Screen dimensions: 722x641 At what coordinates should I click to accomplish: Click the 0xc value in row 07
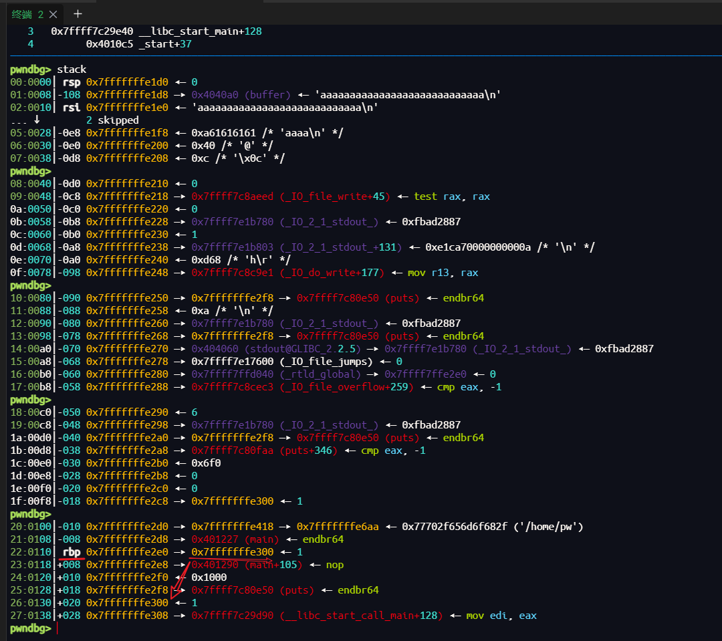200,158
